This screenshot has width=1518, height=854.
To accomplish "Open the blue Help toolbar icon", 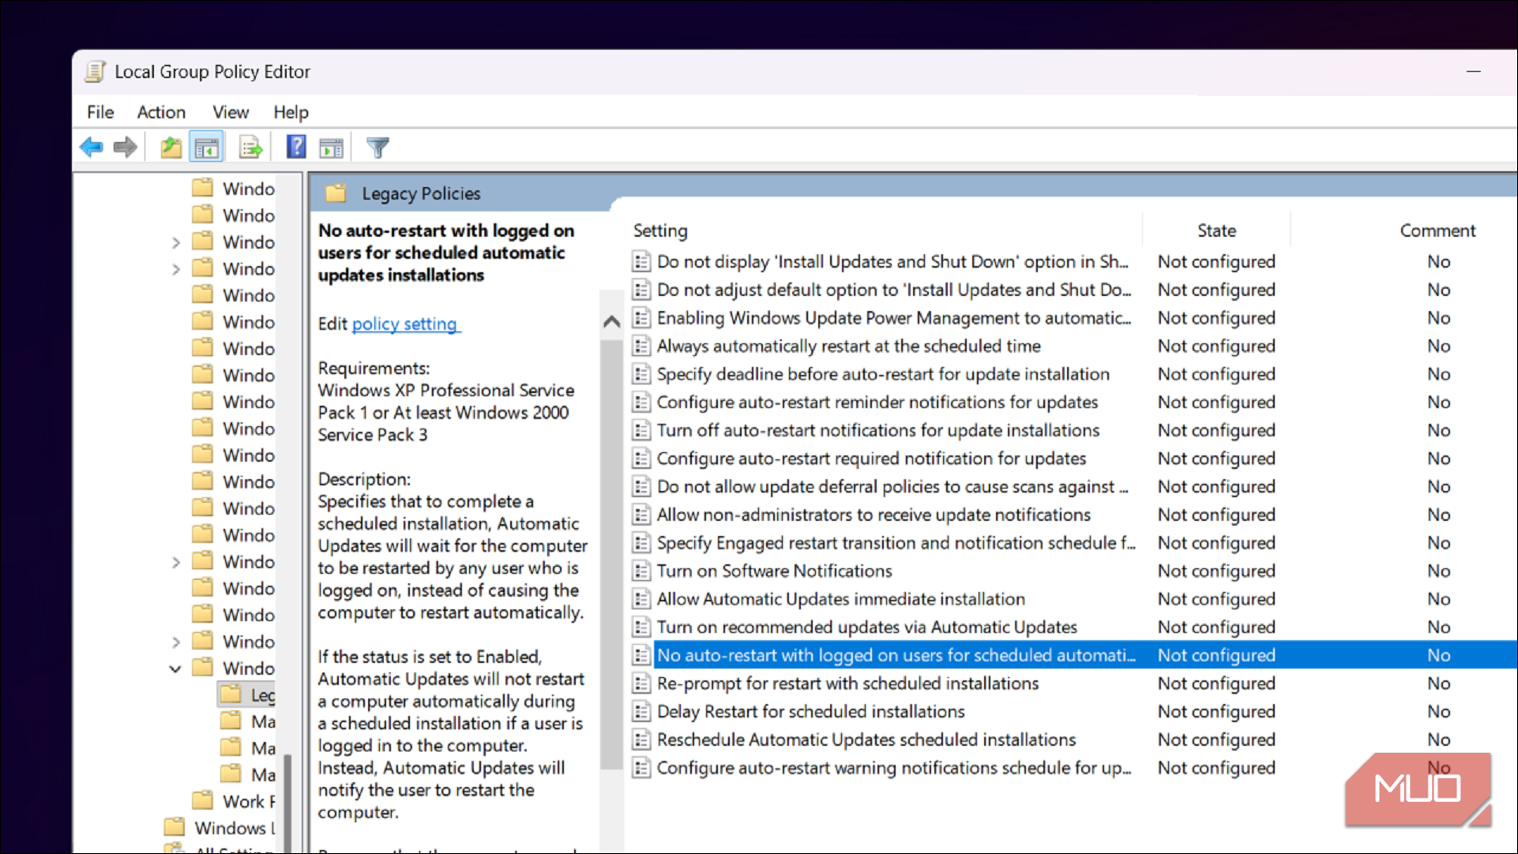I will 295,147.
